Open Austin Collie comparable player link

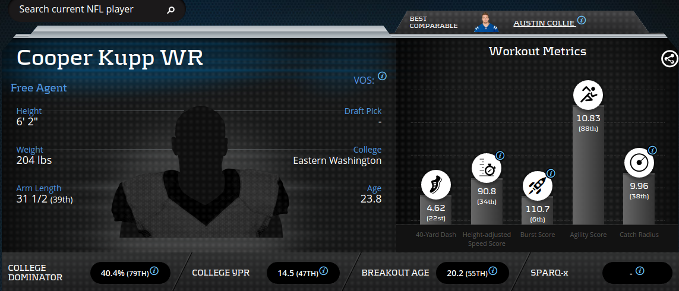544,23
